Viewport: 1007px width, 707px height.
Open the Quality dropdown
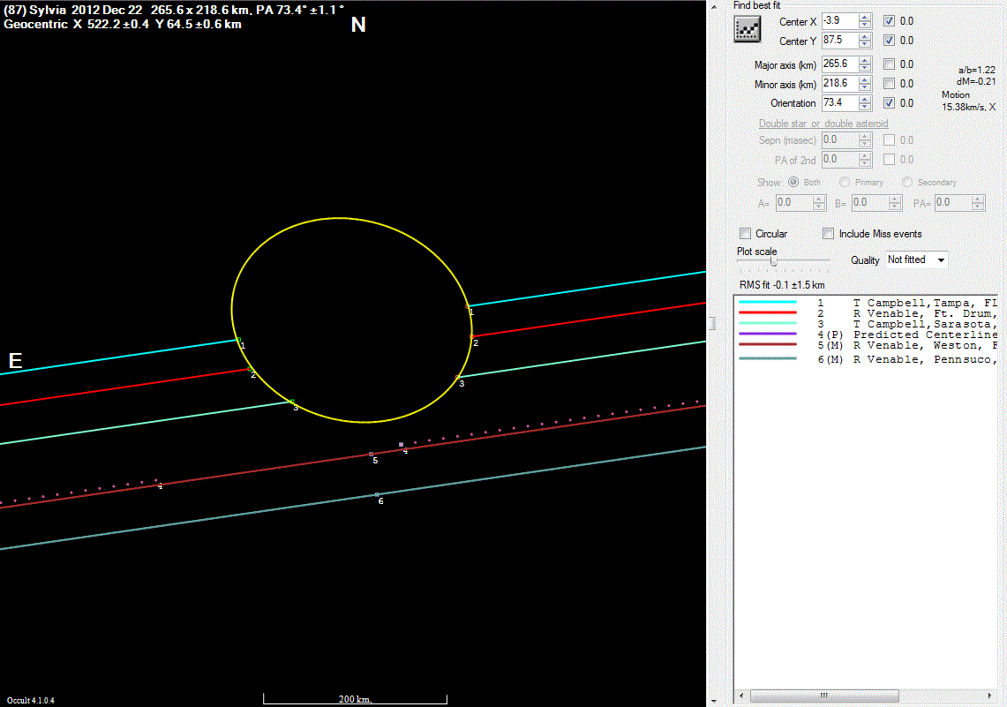coord(916,260)
